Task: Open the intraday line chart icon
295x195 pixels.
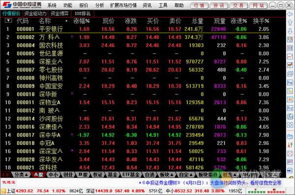Action: click(290, 56)
